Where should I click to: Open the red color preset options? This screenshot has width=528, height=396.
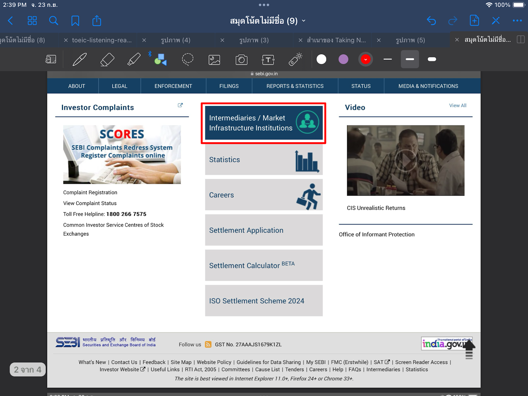[365, 59]
